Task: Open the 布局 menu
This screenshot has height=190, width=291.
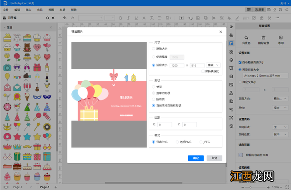Action: (40, 10)
